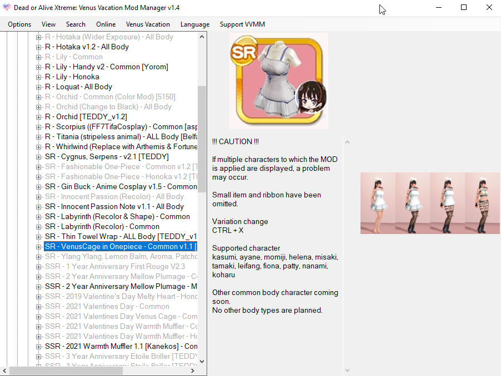Click the mod list scroll-down arrow
This screenshot has width=501, height=376.
202,362
